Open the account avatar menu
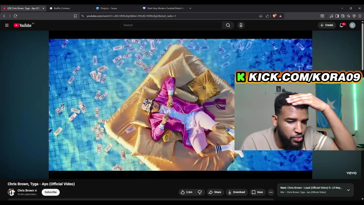Screen dimensions: 364x205 352,25
